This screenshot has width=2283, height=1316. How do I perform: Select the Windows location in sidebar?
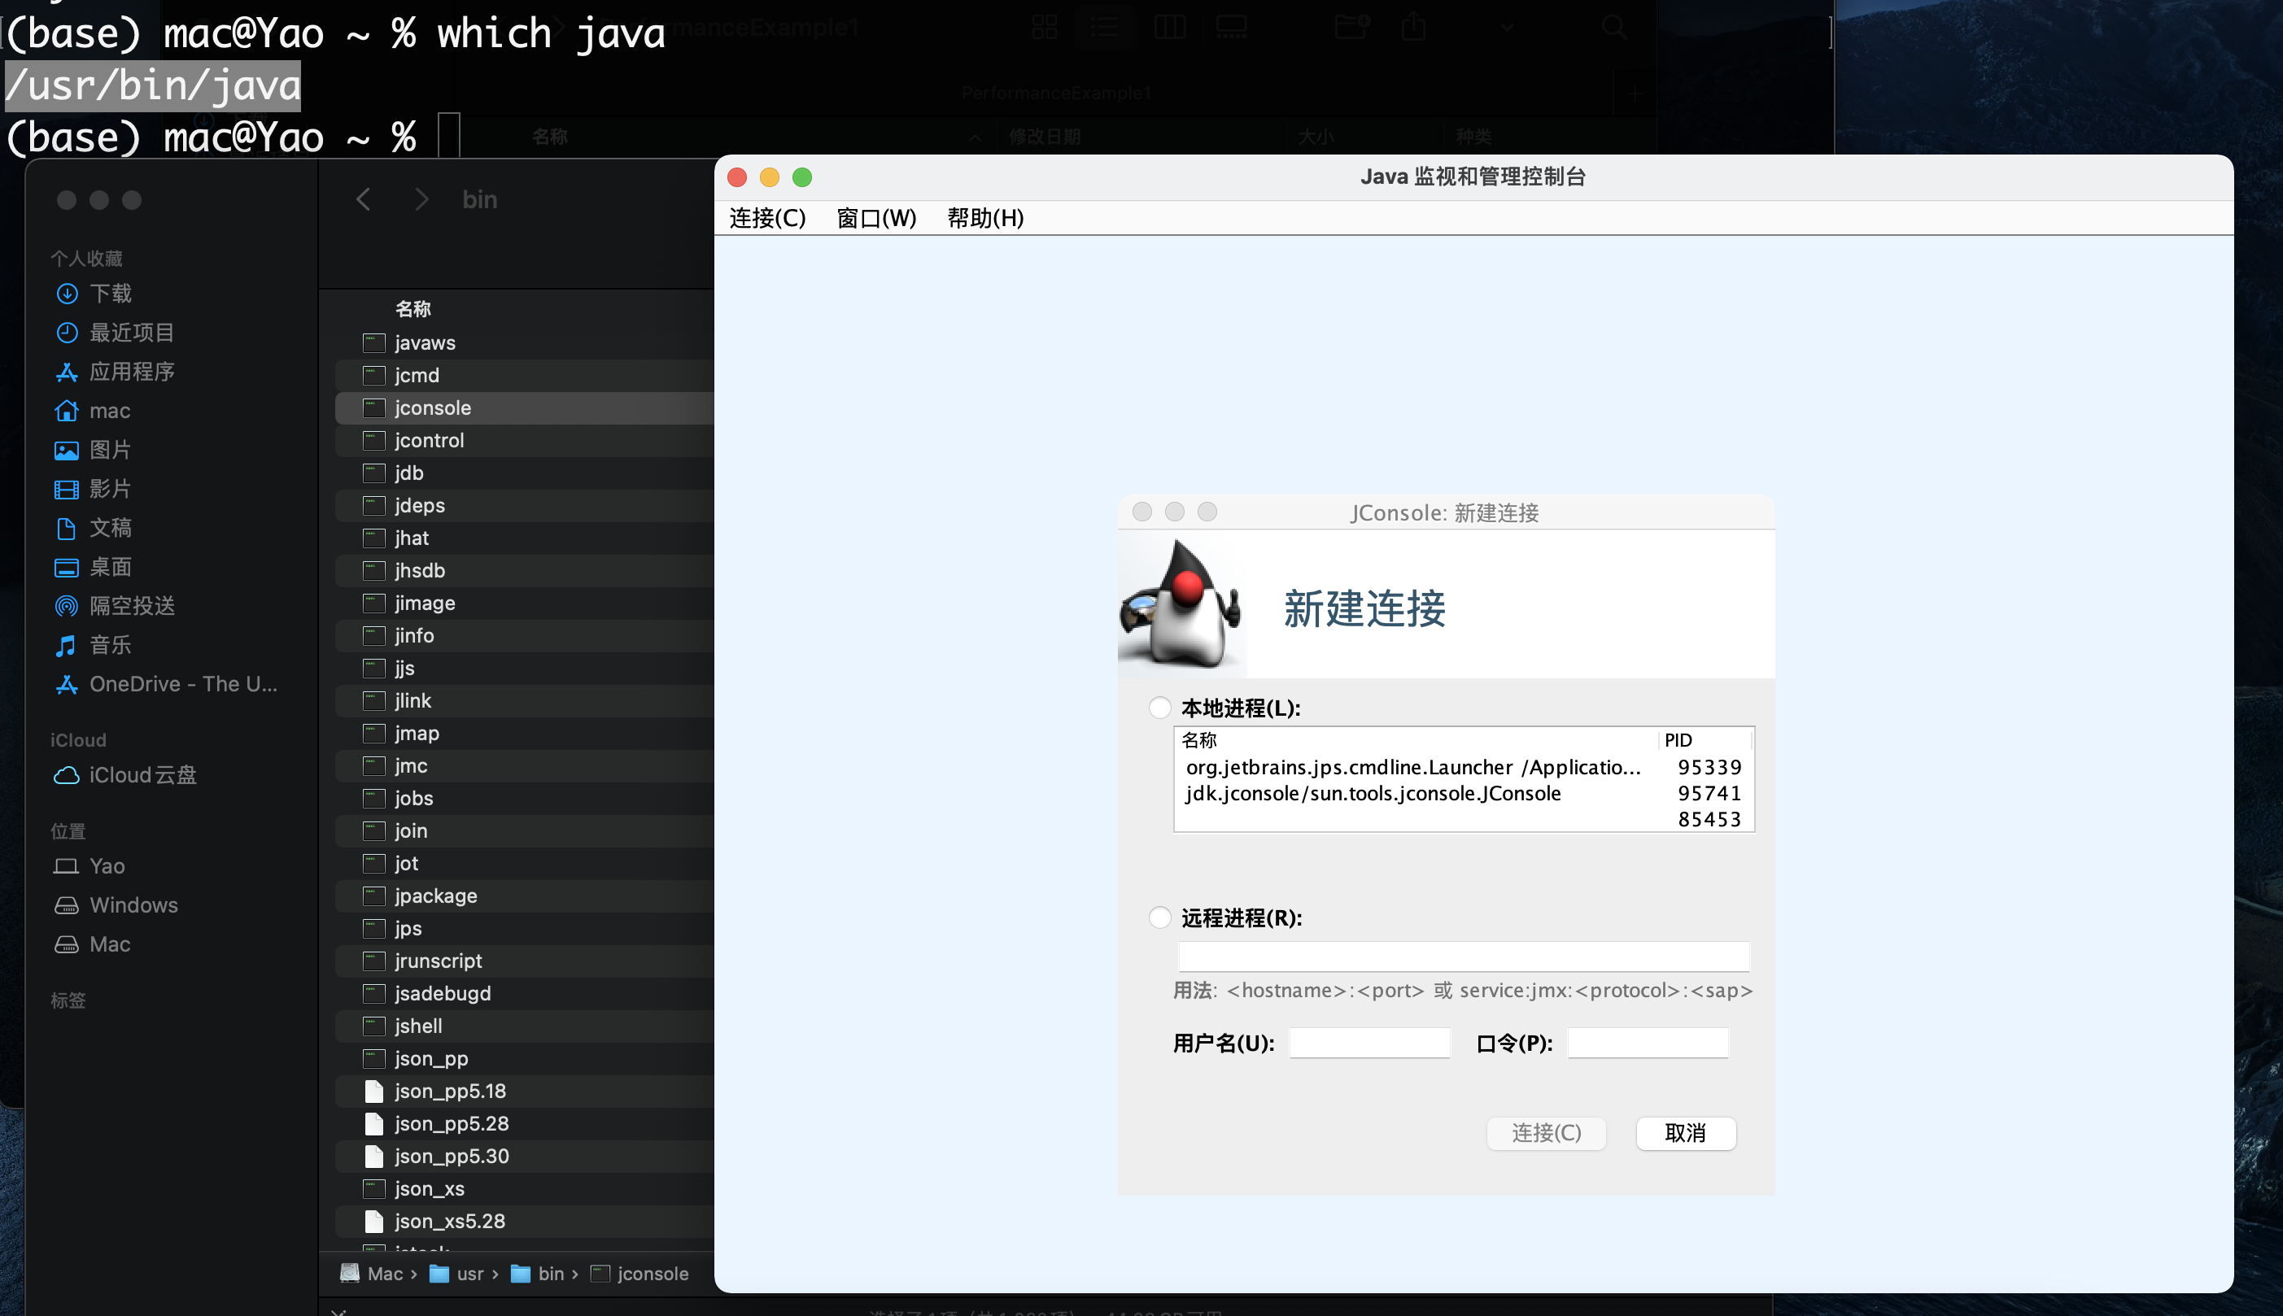click(x=132, y=904)
